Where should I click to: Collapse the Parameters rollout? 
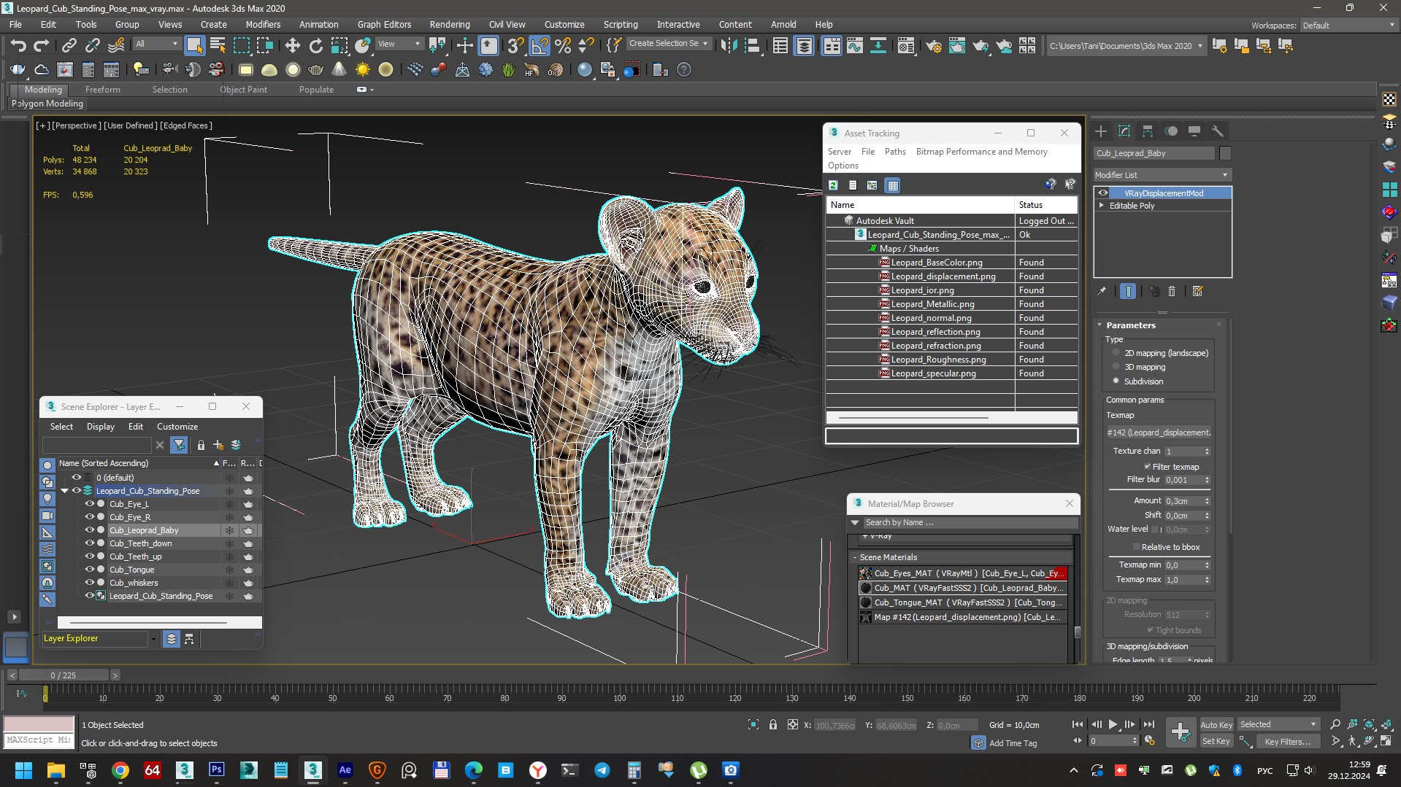(1100, 325)
